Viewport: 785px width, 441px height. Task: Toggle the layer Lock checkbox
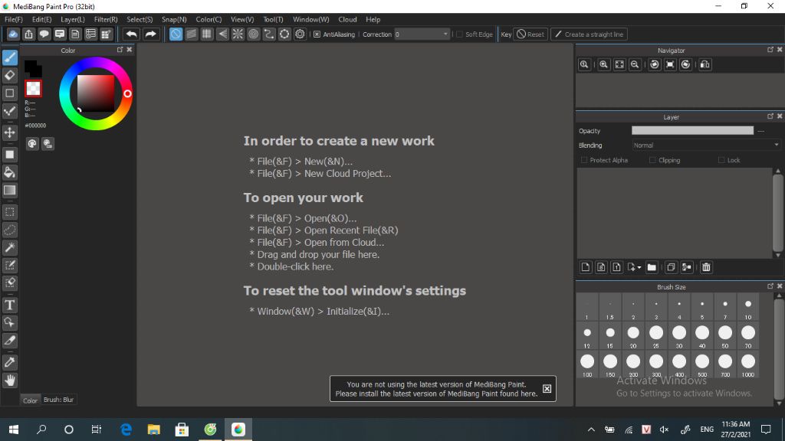click(x=721, y=160)
